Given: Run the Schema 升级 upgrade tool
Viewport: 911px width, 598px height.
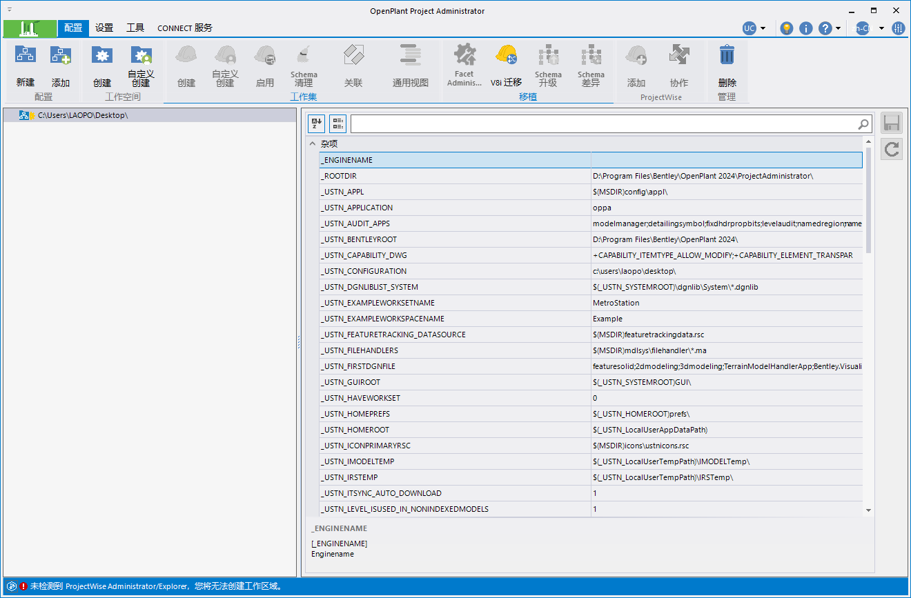Looking at the screenshot, I should [x=549, y=66].
